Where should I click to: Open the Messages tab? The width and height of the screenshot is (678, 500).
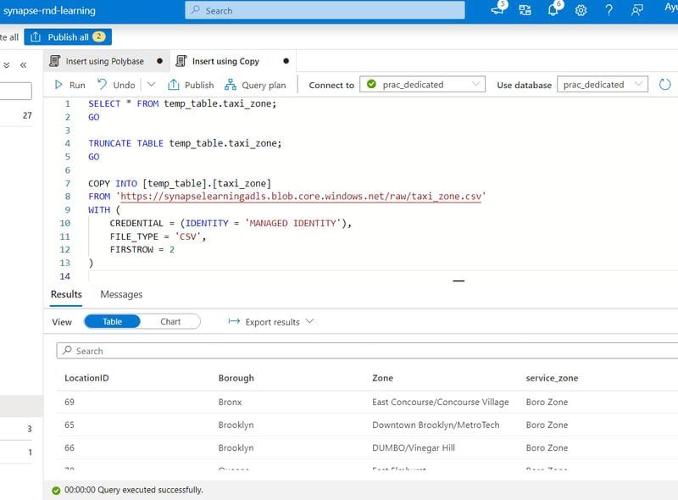point(121,294)
